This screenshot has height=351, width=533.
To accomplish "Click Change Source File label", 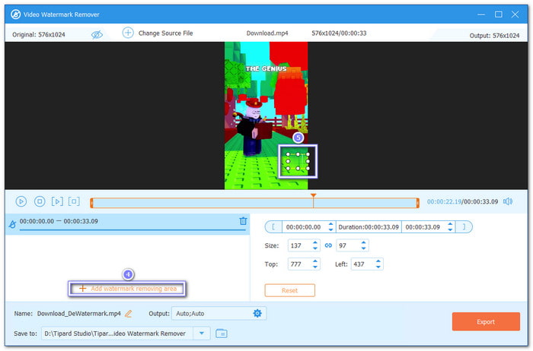I will [165, 33].
